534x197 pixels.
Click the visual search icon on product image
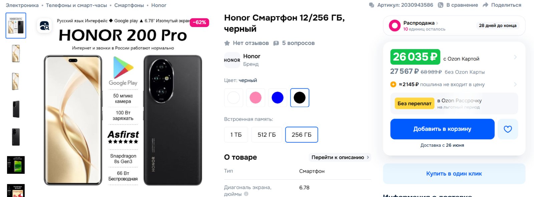tap(44, 26)
